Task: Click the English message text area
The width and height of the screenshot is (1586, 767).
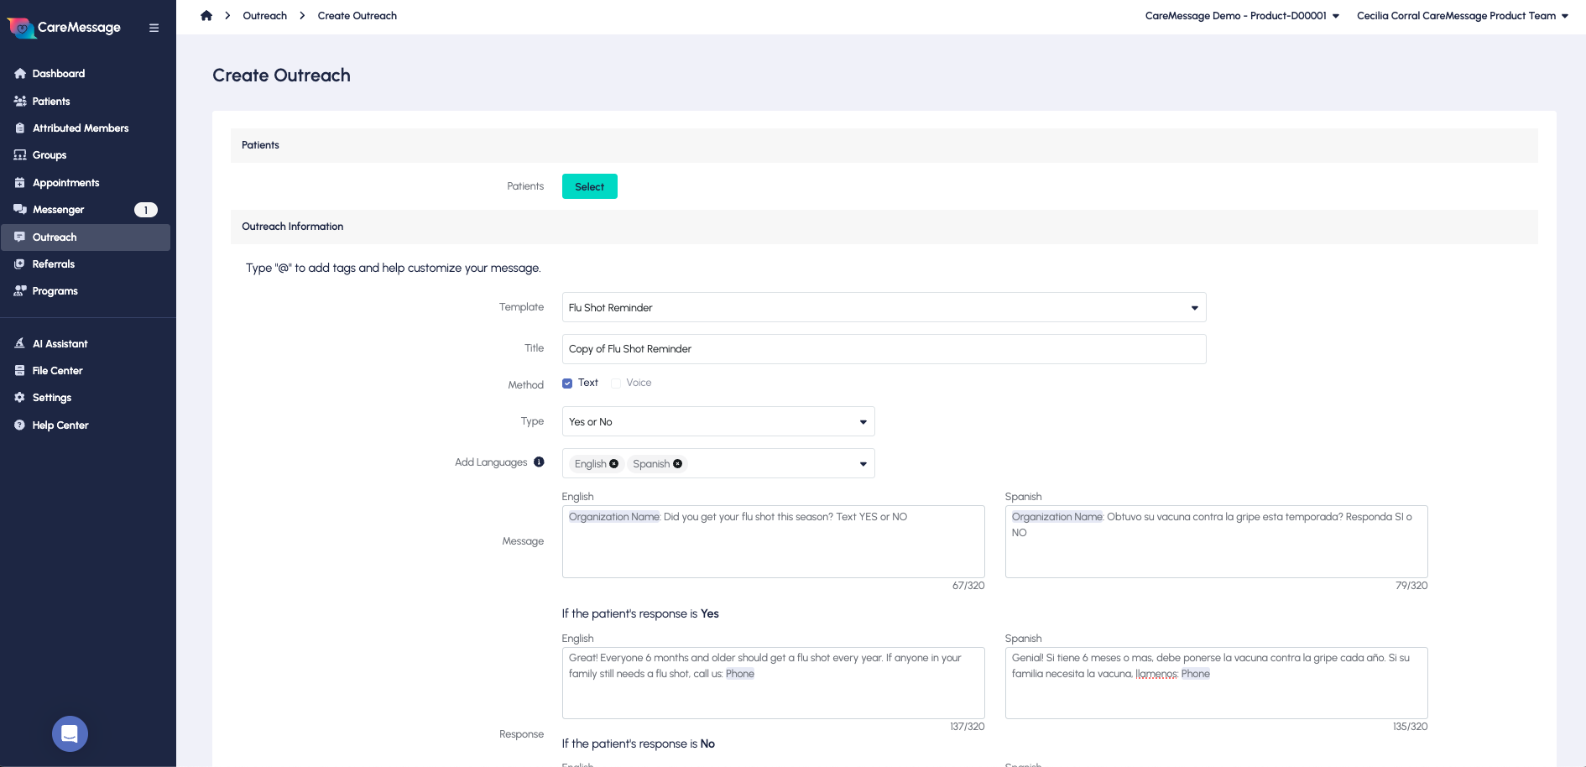Action: point(773,546)
